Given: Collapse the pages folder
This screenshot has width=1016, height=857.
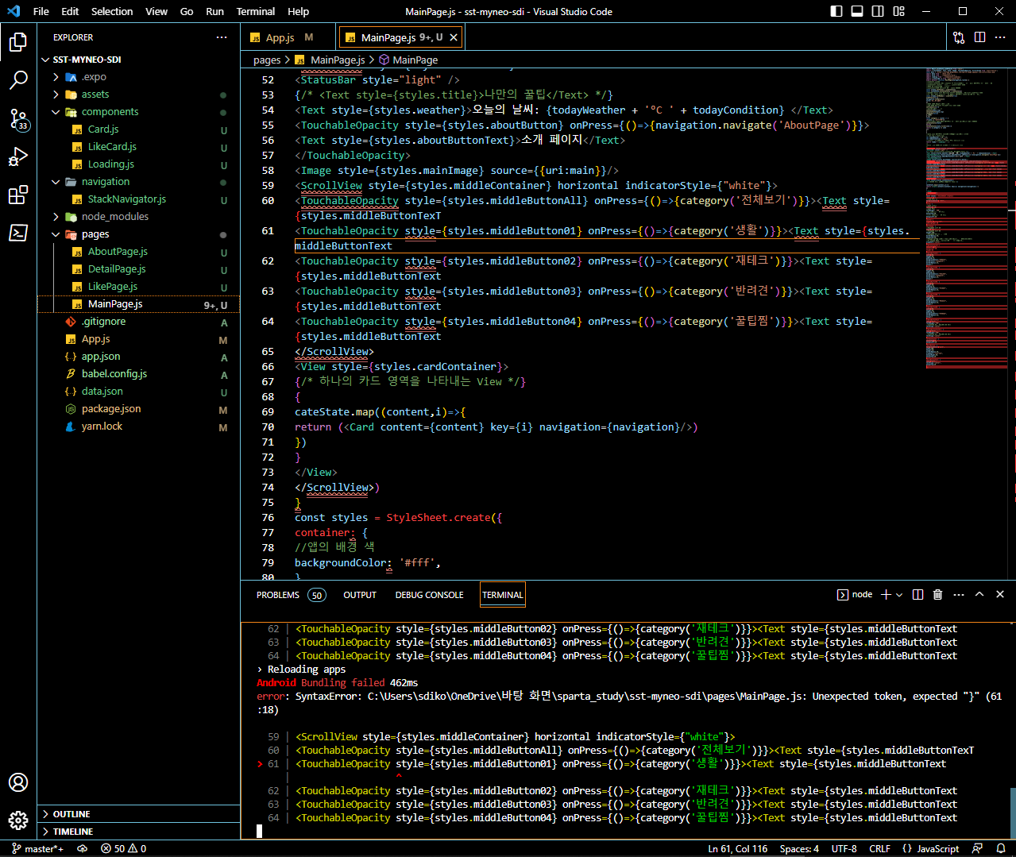Looking at the screenshot, I should click(x=95, y=234).
